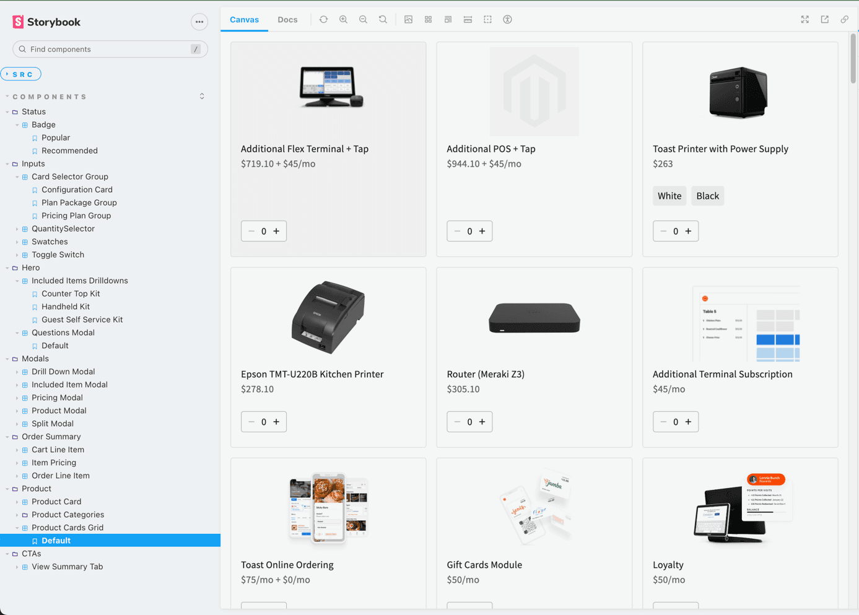859x615 pixels.
Task: Open the Guest Self Service Kit story
Action: point(82,320)
